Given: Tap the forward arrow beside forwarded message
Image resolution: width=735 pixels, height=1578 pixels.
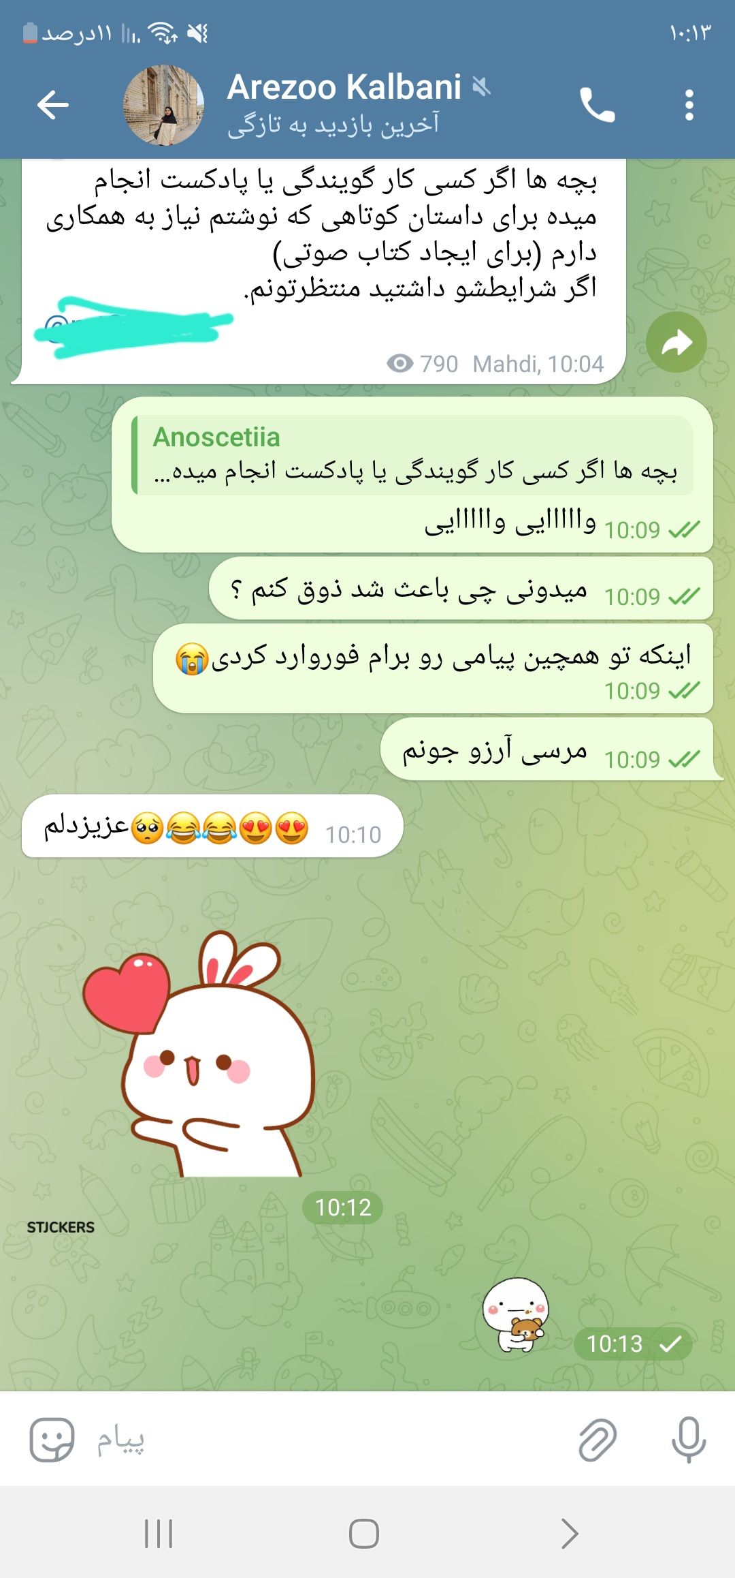Looking at the screenshot, I should 676,342.
